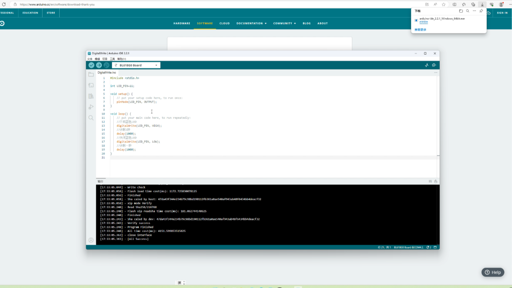Click code line 'digitalWrite(LED_PIN, HIGH);'

[x=139, y=126]
